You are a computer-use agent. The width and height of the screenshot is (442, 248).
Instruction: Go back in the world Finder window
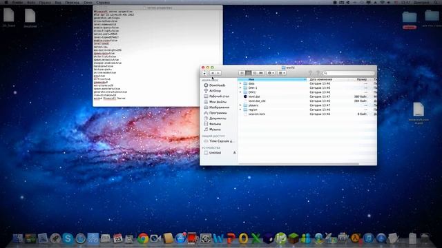tap(213, 73)
